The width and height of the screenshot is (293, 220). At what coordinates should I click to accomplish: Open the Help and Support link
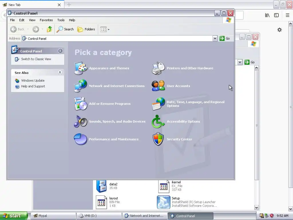click(x=33, y=86)
